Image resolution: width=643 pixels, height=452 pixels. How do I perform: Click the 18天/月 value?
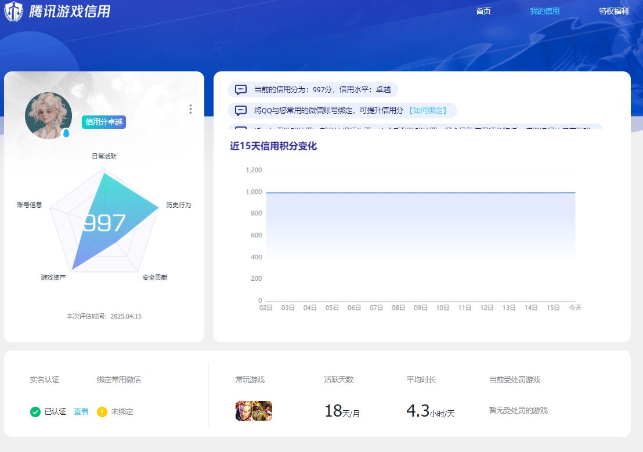click(342, 411)
